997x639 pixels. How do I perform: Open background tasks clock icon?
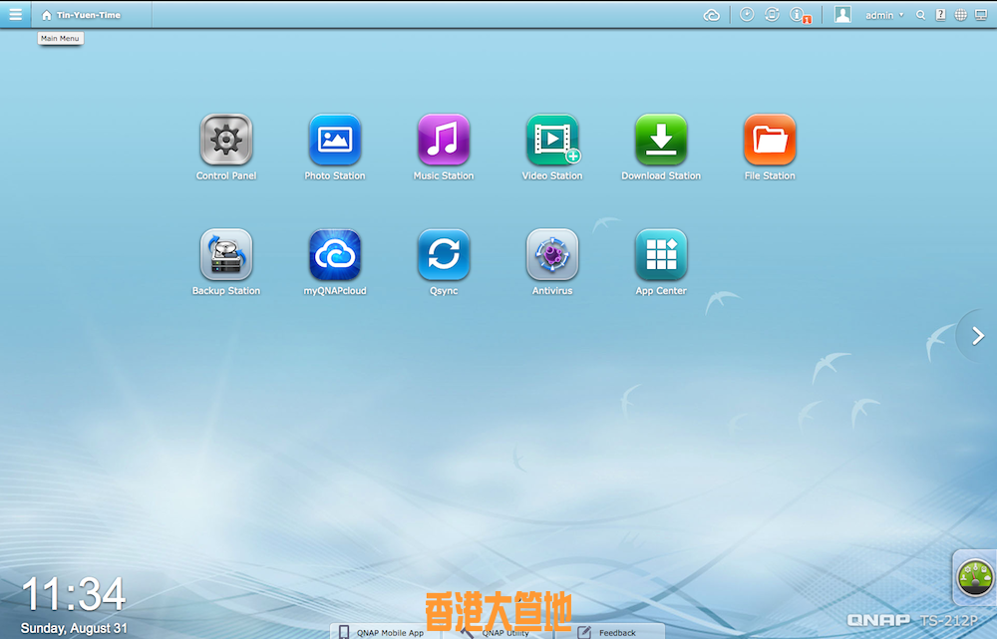tap(747, 15)
